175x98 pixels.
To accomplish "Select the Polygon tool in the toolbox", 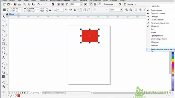I will pos(4,52).
